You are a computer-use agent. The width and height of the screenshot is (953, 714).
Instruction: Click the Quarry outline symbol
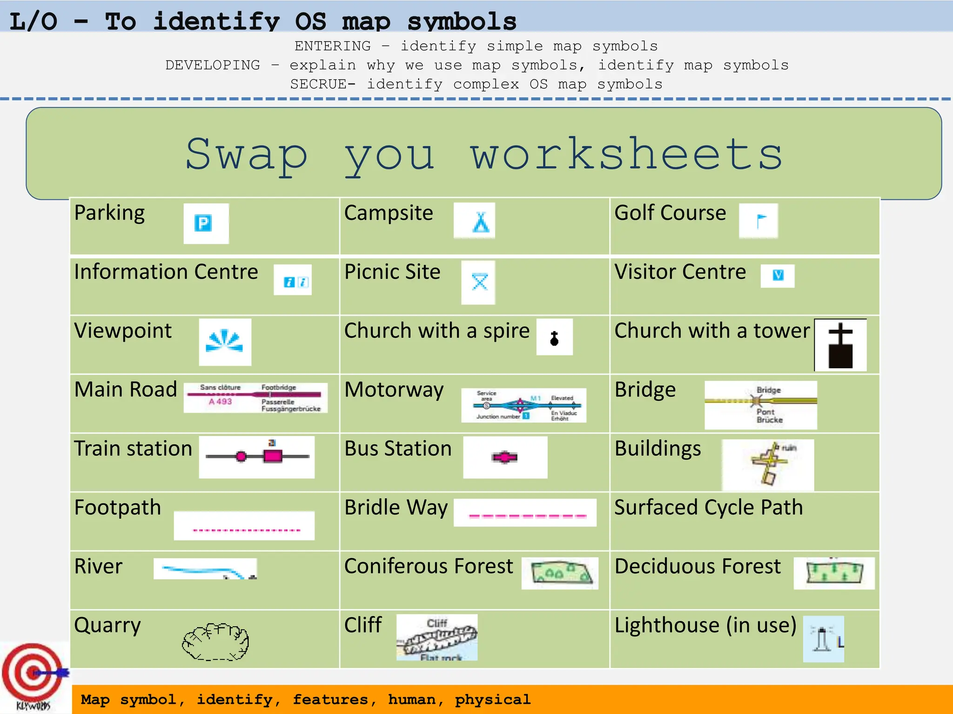pyautogui.click(x=215, y=641)
